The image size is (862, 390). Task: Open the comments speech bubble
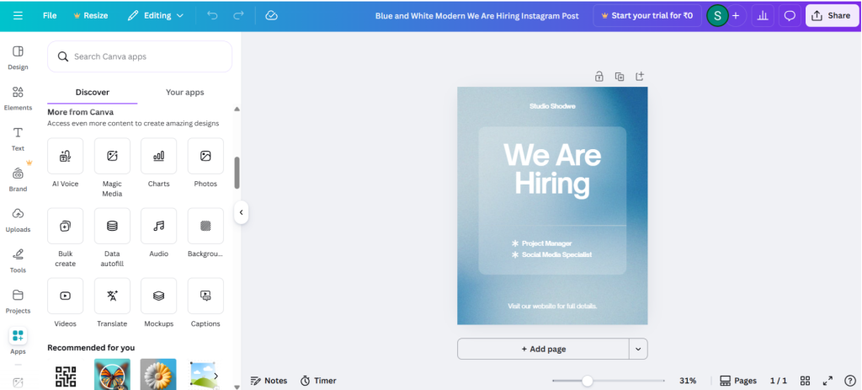point(790,15)
